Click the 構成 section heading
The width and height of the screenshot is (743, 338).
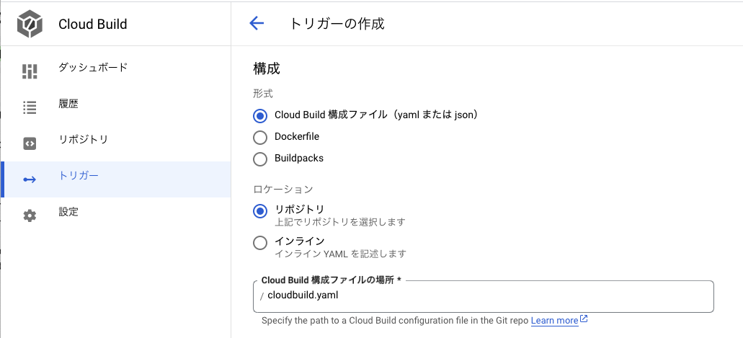tap(267, 68)
